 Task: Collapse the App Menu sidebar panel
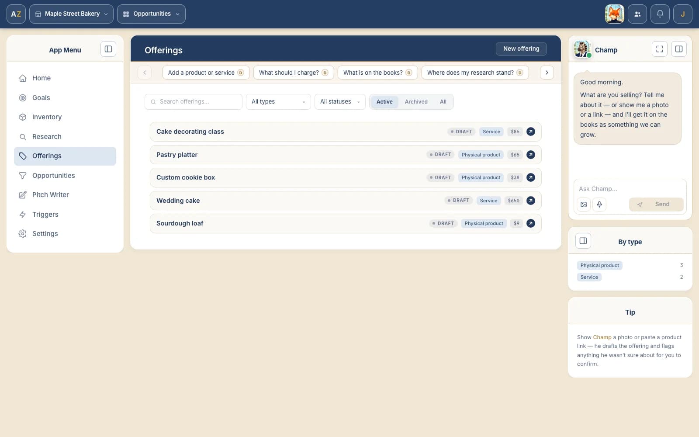[108, 49]
